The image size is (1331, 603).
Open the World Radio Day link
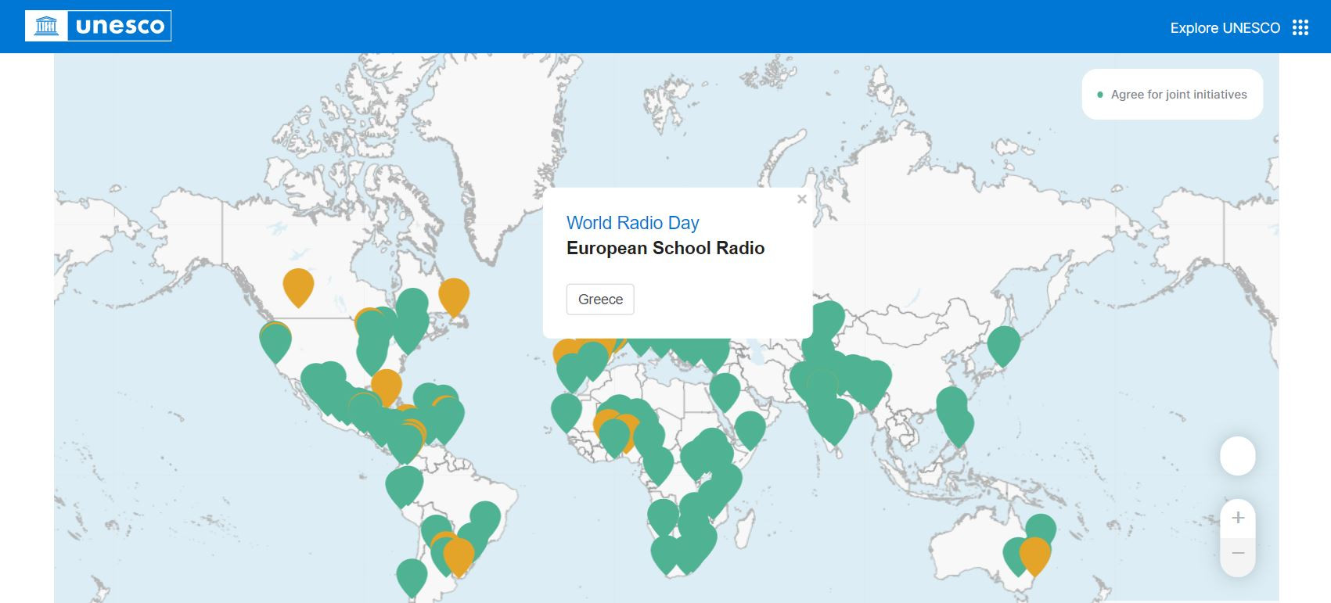(x=632, y=223)
